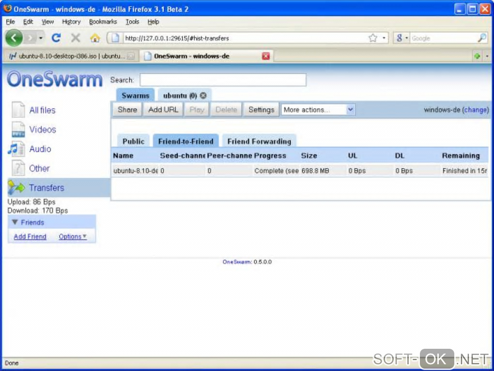Click the page identity icon in address bar
Viewport: 494px width, 371px height.
pyautogui.click(x=115, y=38)
